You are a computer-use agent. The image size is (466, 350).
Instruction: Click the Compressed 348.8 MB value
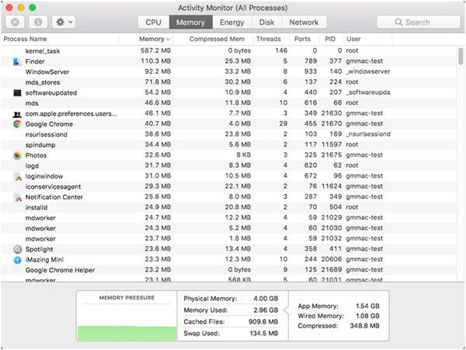[x=365, y=326]
